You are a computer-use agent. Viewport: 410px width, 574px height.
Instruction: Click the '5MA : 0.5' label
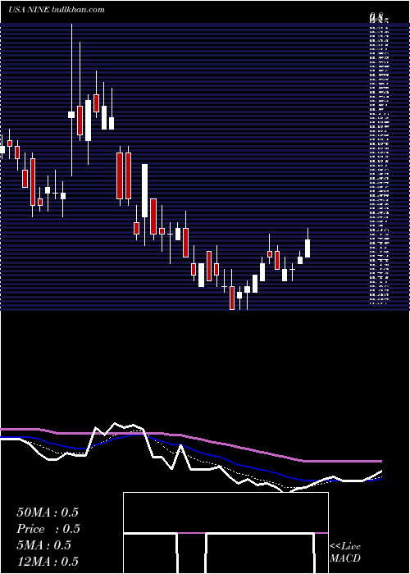44,545
